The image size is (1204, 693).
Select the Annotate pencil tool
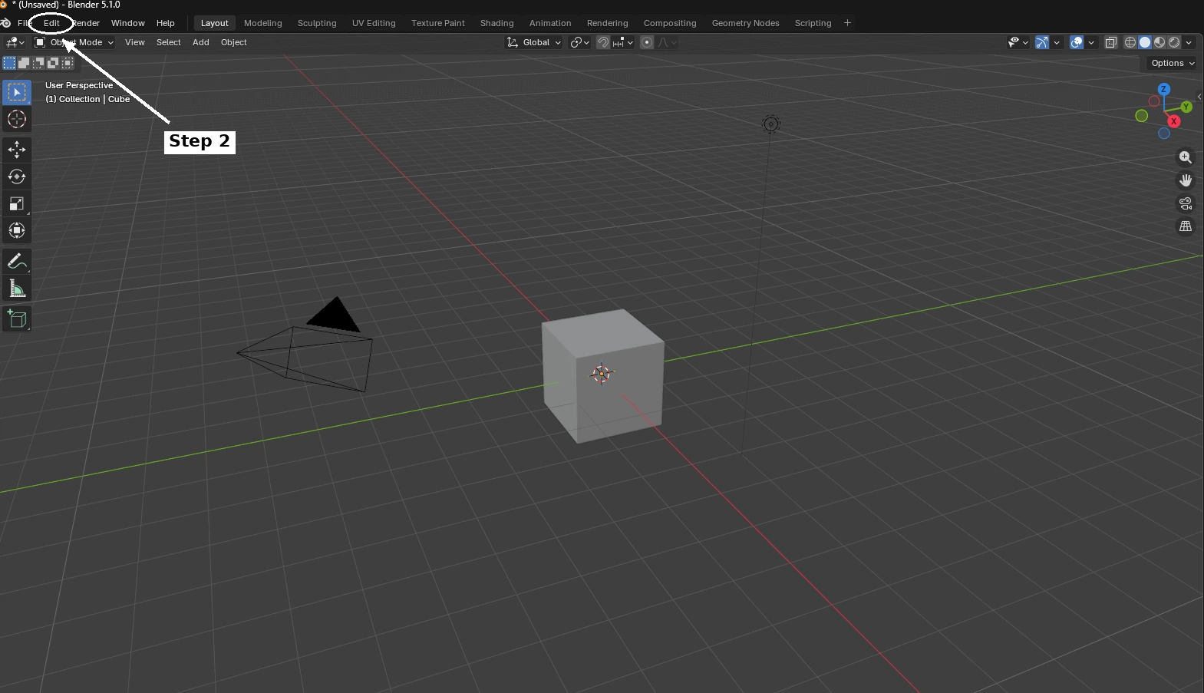click(x=17, y=262)
